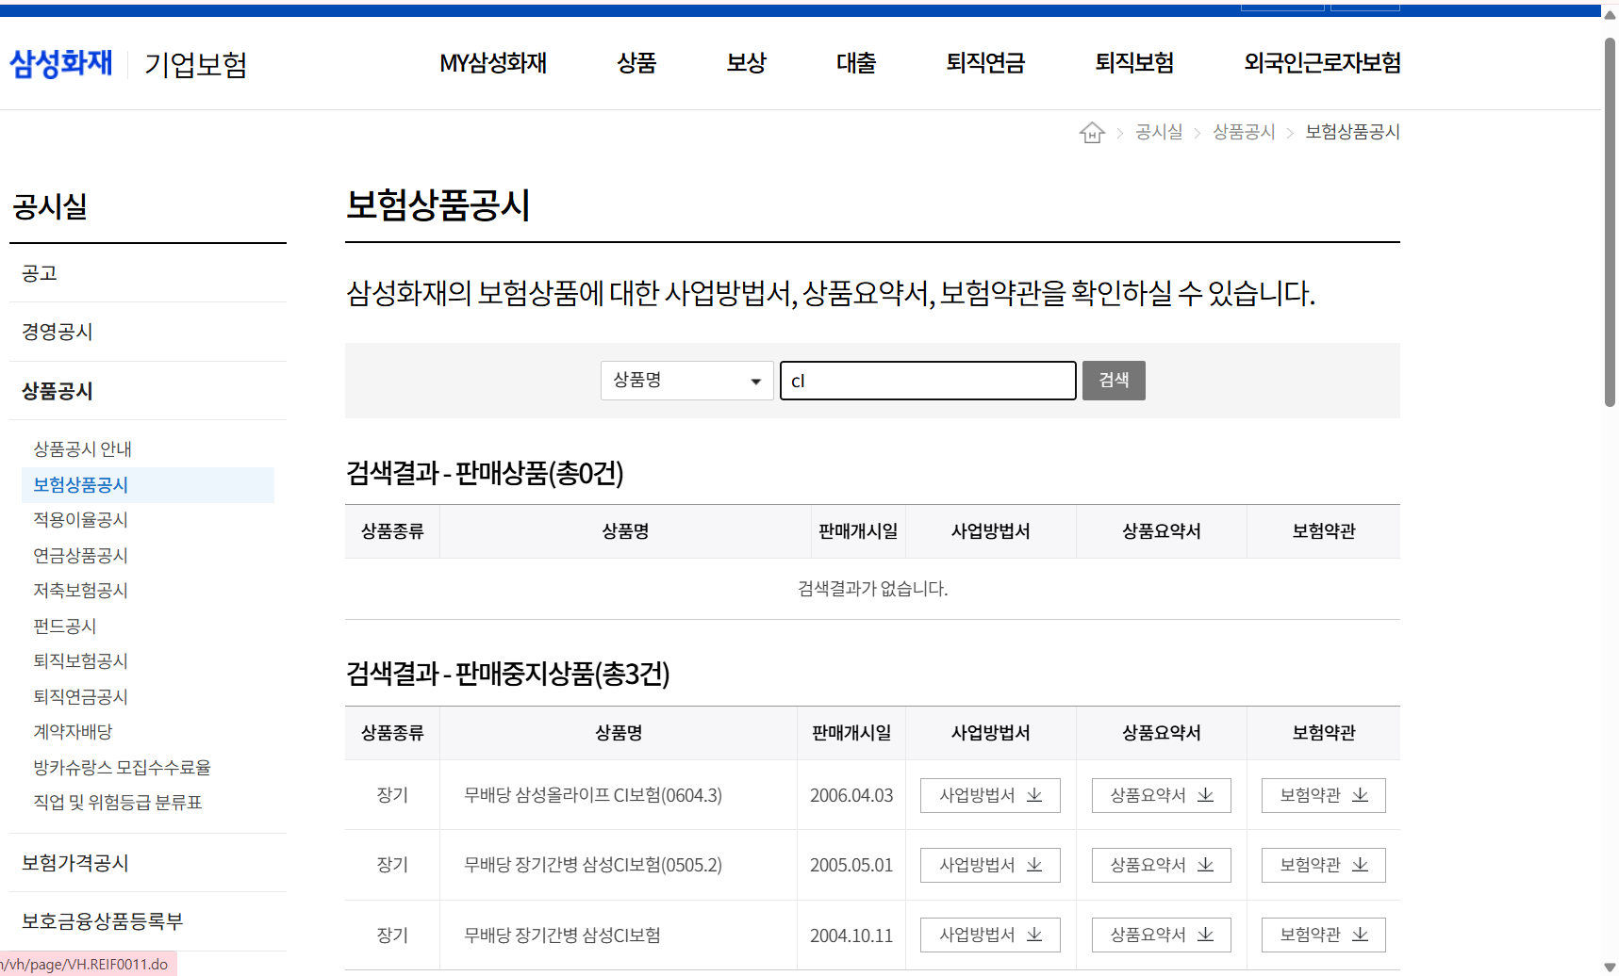Click the home icon in breadcrumb
1619x976 pixels.
pyautogui.click(x=1092, y=133)
